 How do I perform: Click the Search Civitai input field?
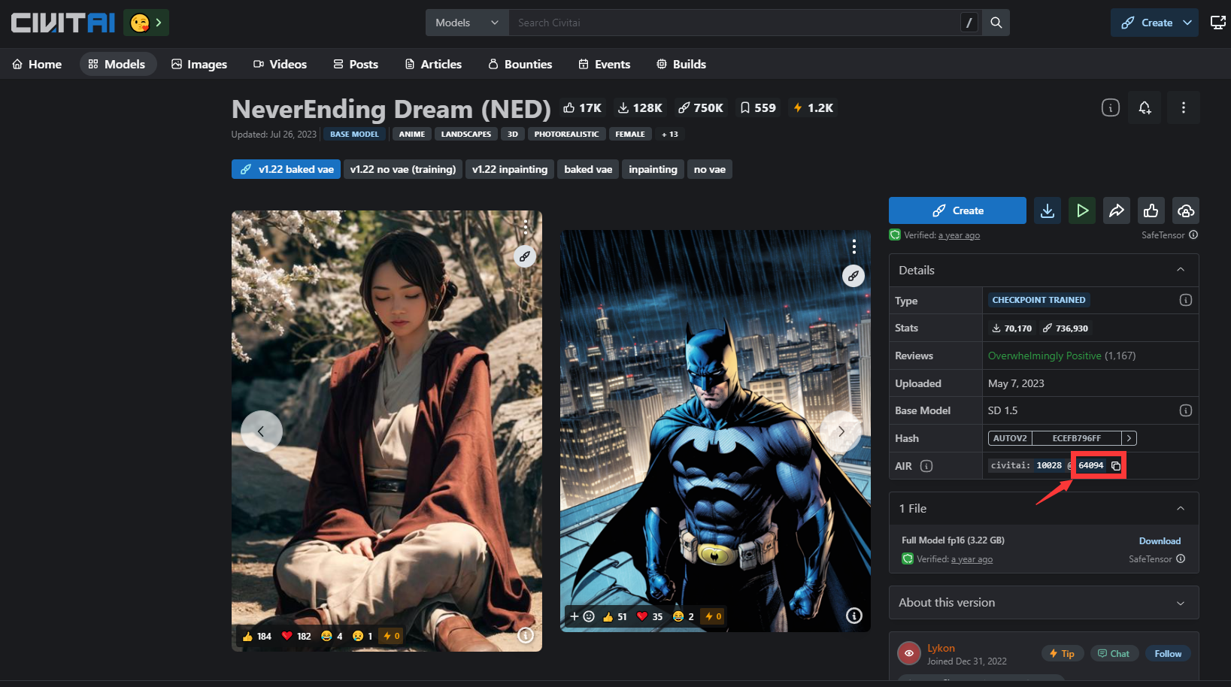pos(733,23)
